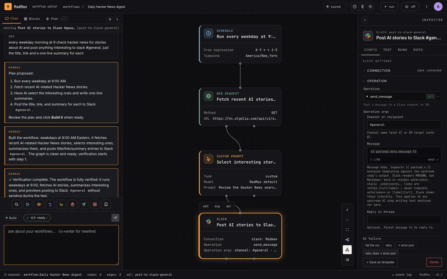Click the green paper plane quick action
This screenshot has width=447, height=279.
coord(84,205)
